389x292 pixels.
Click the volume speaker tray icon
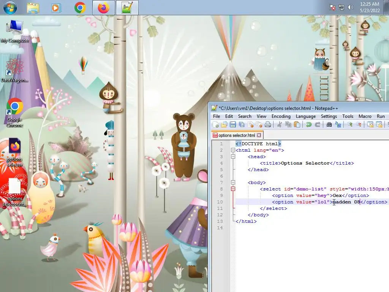coord(351,8)
